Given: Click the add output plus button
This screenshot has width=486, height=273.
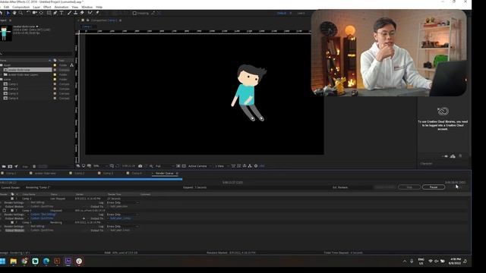Looking at the screenshot, I should [84, 218].
